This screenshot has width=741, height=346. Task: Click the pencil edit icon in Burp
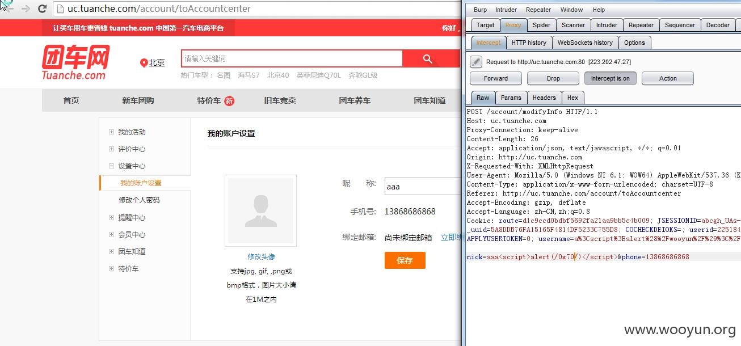[x=477, y=62]
